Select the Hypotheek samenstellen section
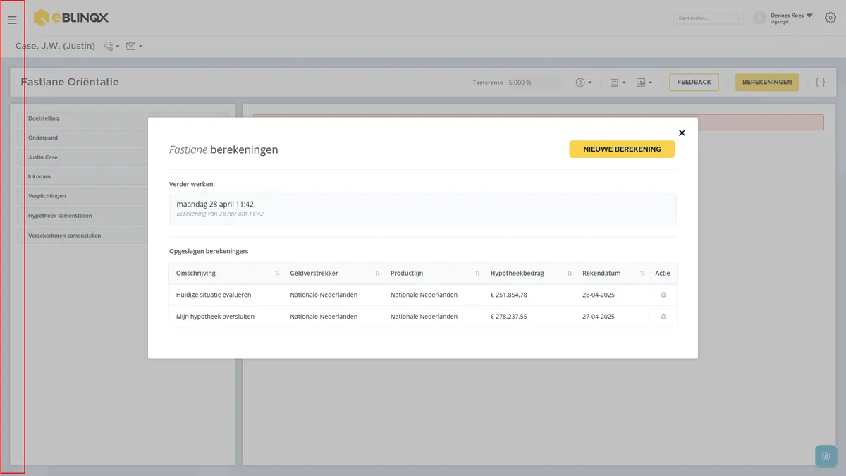Image resolution: width=846 pixels, height=476 pixels. 83,216
